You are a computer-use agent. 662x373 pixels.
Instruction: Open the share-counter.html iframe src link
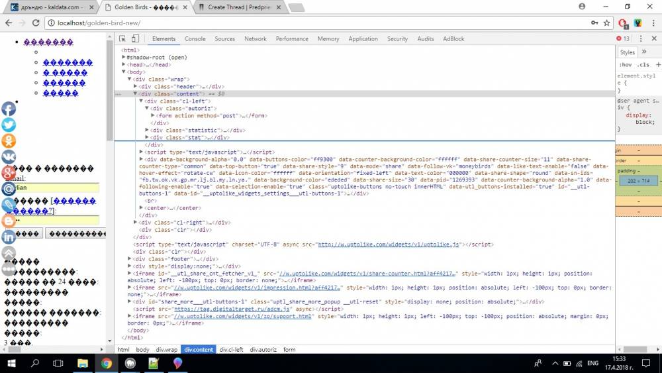tap(367, 274)
